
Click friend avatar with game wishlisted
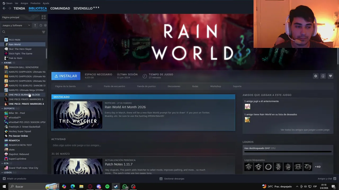pyautogui.click(x=247, y=120)
